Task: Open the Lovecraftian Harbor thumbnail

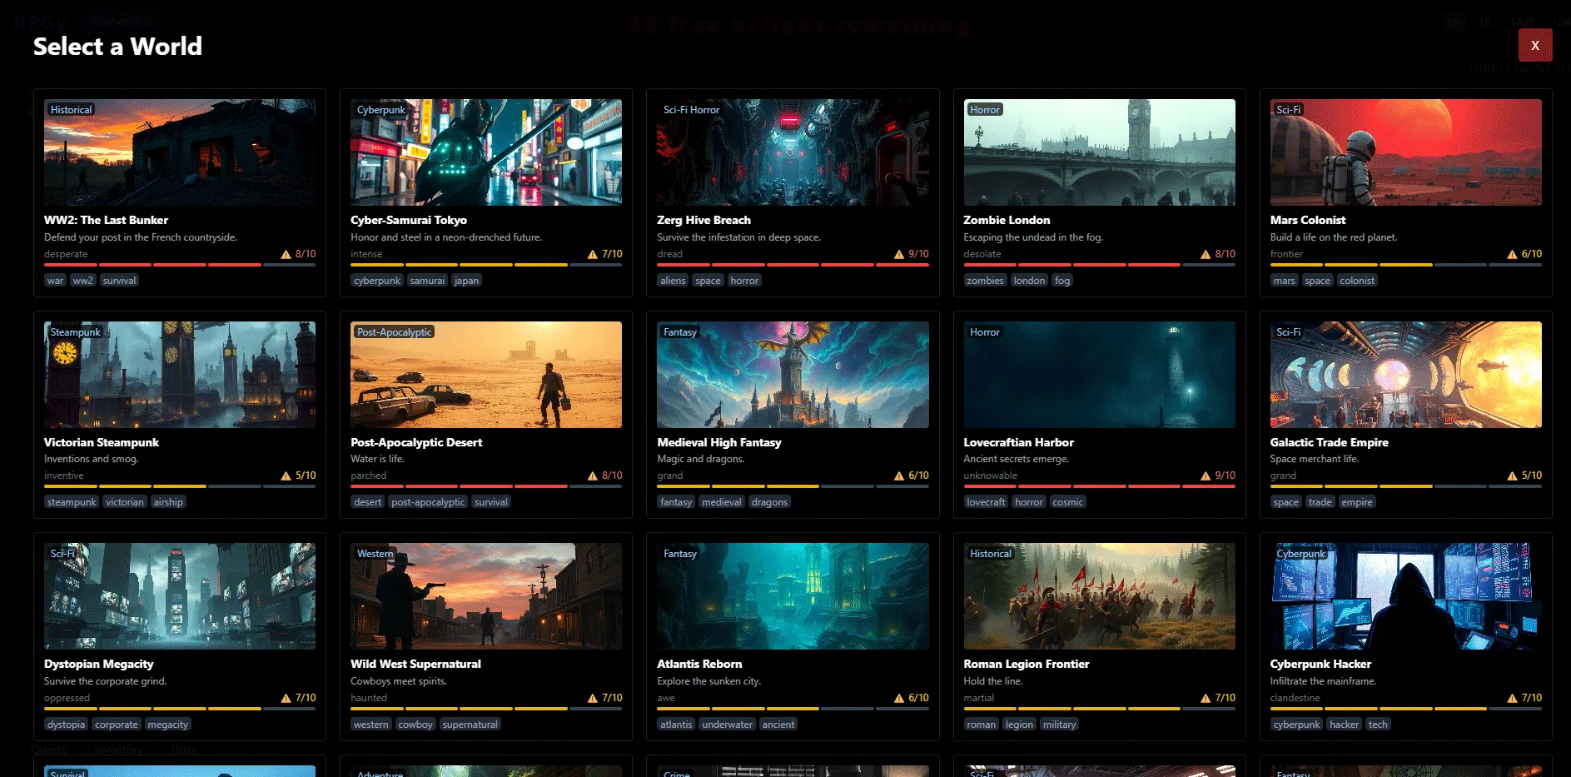Action: (1099, 375)
